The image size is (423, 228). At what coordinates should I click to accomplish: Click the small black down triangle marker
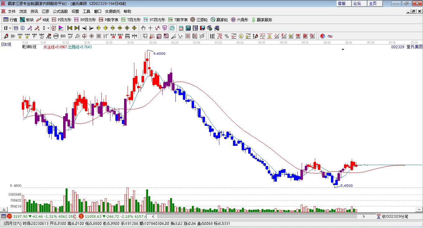tap(343, 50)
